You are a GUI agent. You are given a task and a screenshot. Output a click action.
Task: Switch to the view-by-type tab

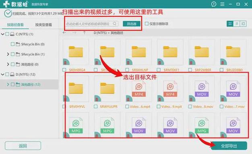tap(43, 25)
